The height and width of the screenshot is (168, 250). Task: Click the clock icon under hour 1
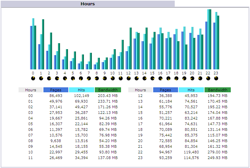(41, 78)
